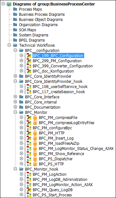116x198 pixels.
Task: Collapse the Diagrams of group root node
Action: tap(3, 4)
